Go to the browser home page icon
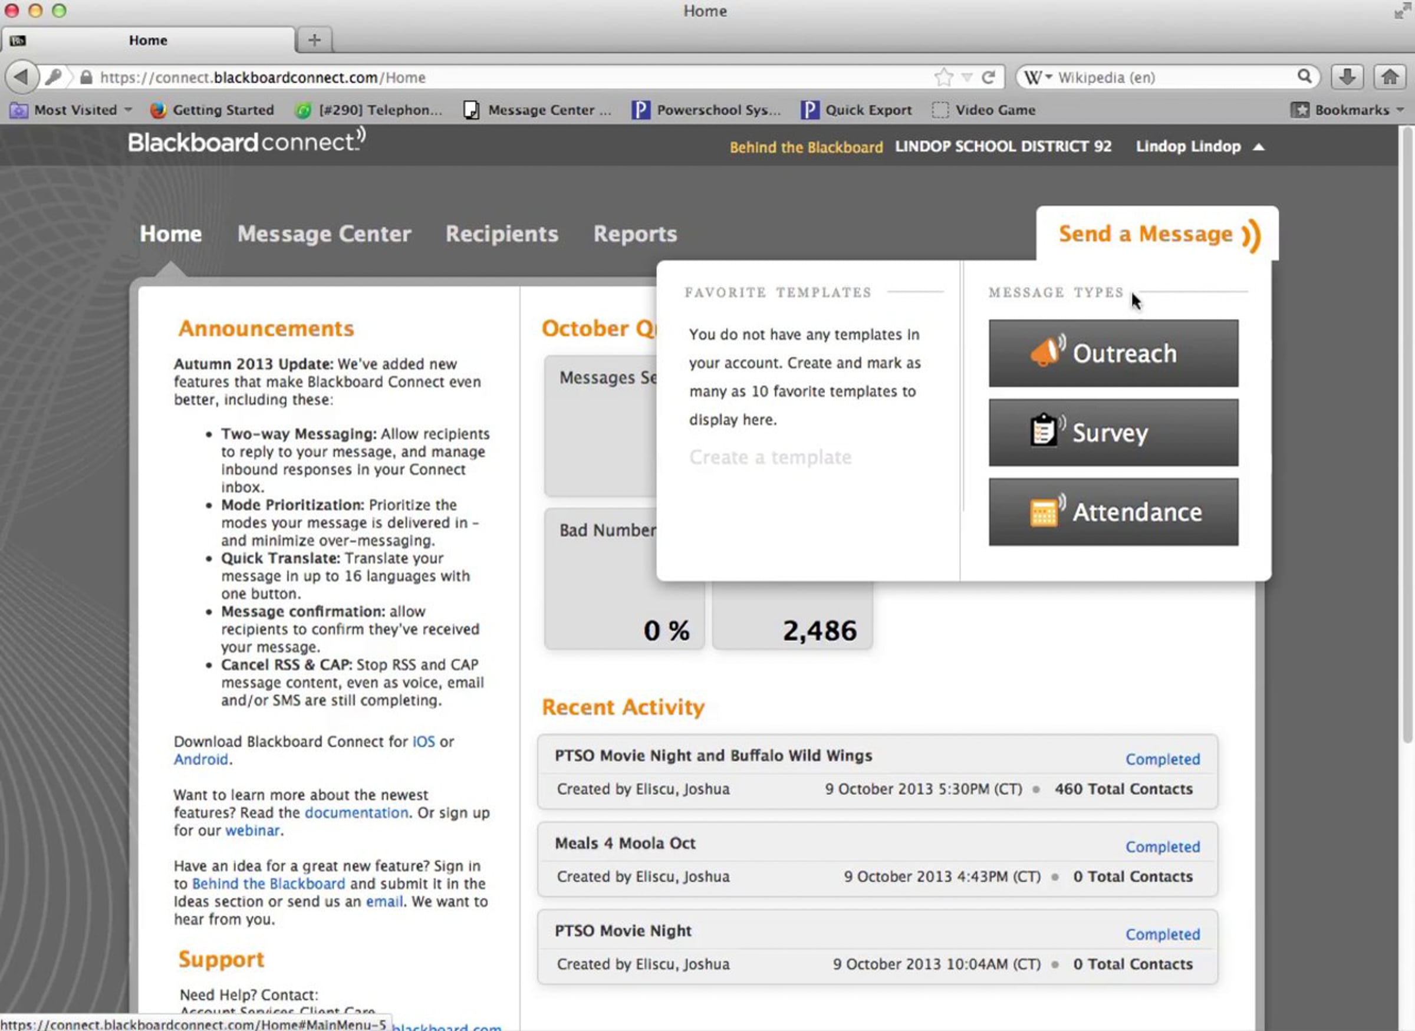This screenshot has width=1415, height=1031. [x=1390, y=77]
